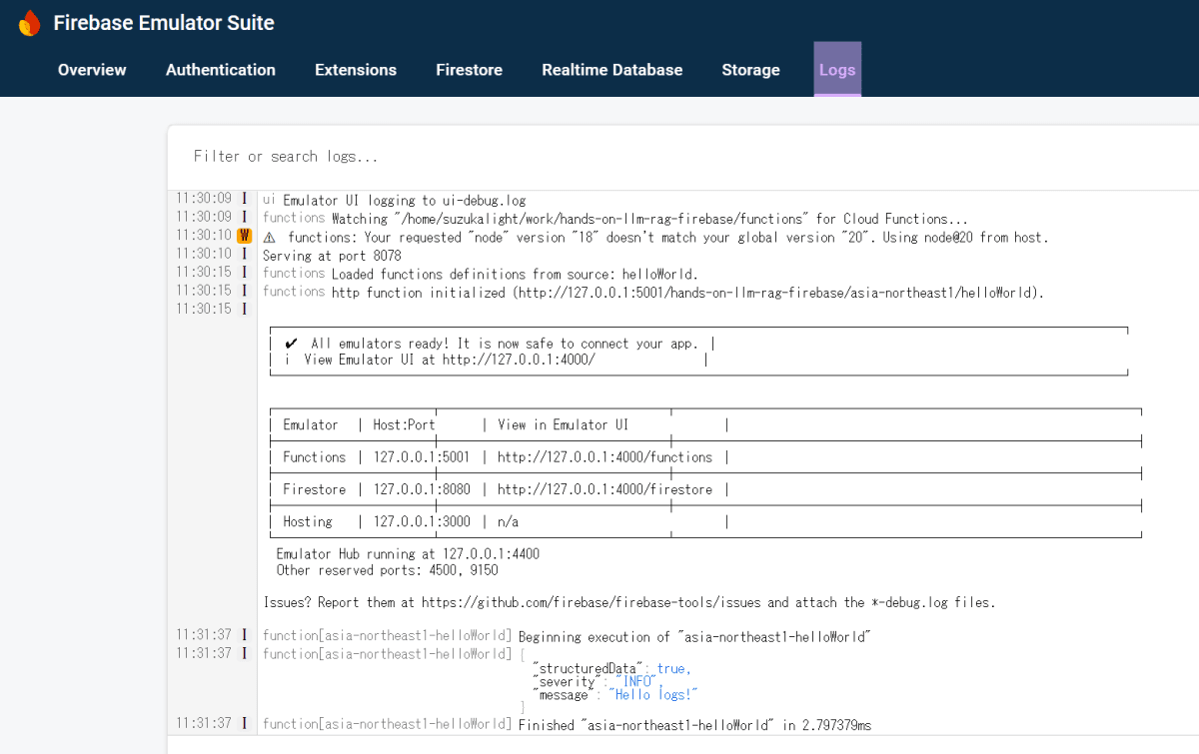Click 'Serving at port 8078' log line

point(330,256)
